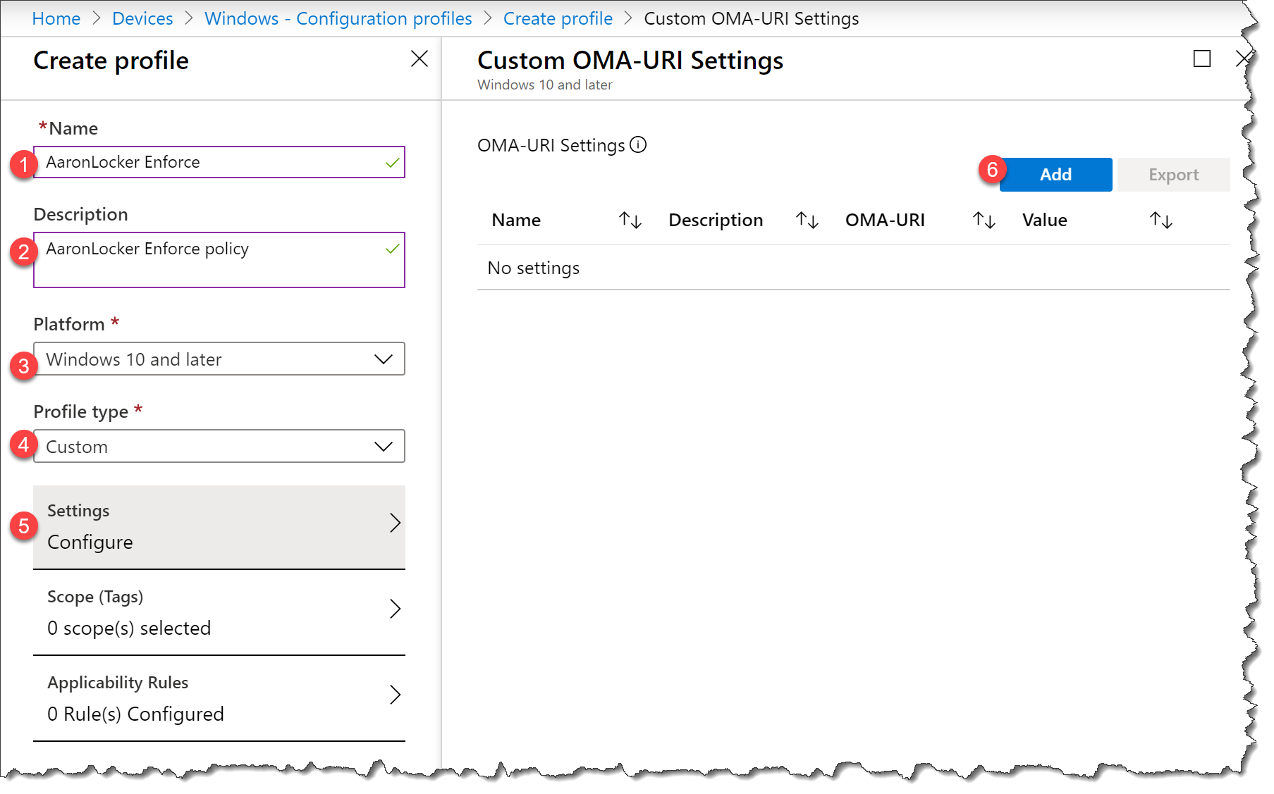Navigate to Home via the breadcrumb
The width and height of the screenshot is (1274, 794).
click(56, 18)
